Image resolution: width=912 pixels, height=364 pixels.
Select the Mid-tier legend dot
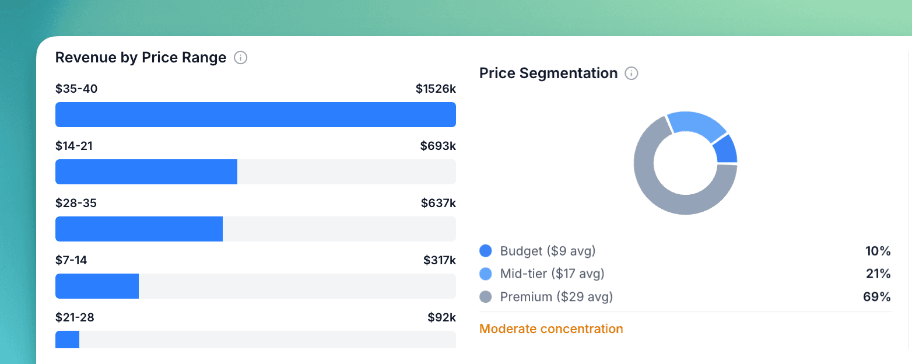pyautogui.click(x=486, y=274)
